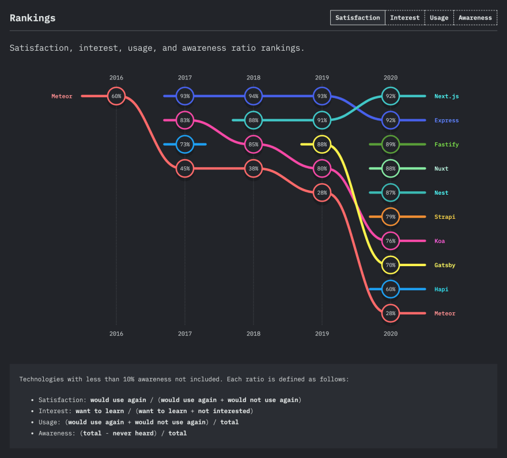This screenshot has width=507, height=458.
Task: Click the Strapi legend label
Action: point(445,217)
